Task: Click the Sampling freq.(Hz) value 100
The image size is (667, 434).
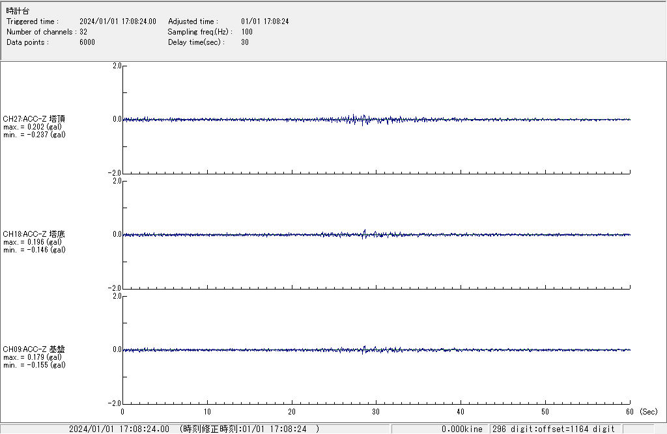Action: (247, 32)
